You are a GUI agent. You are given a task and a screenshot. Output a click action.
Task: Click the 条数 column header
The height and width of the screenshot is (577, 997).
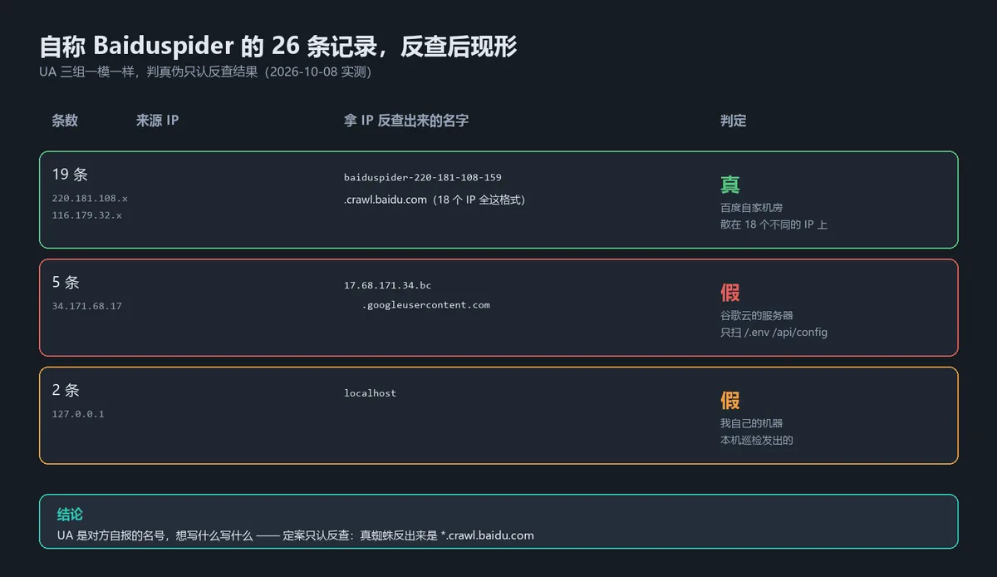[65, 121]
